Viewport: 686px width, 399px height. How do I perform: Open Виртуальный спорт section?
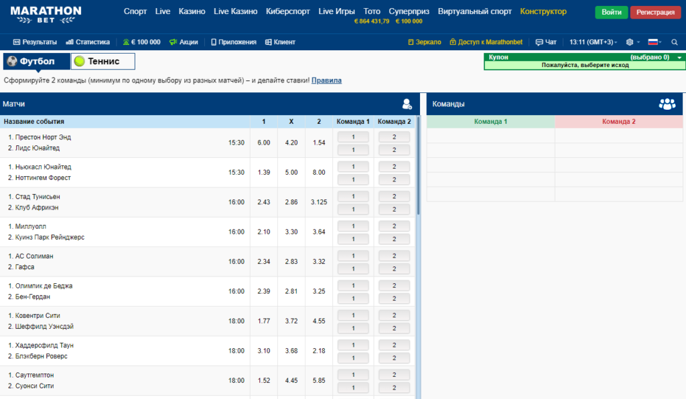(x=475, y=11)
